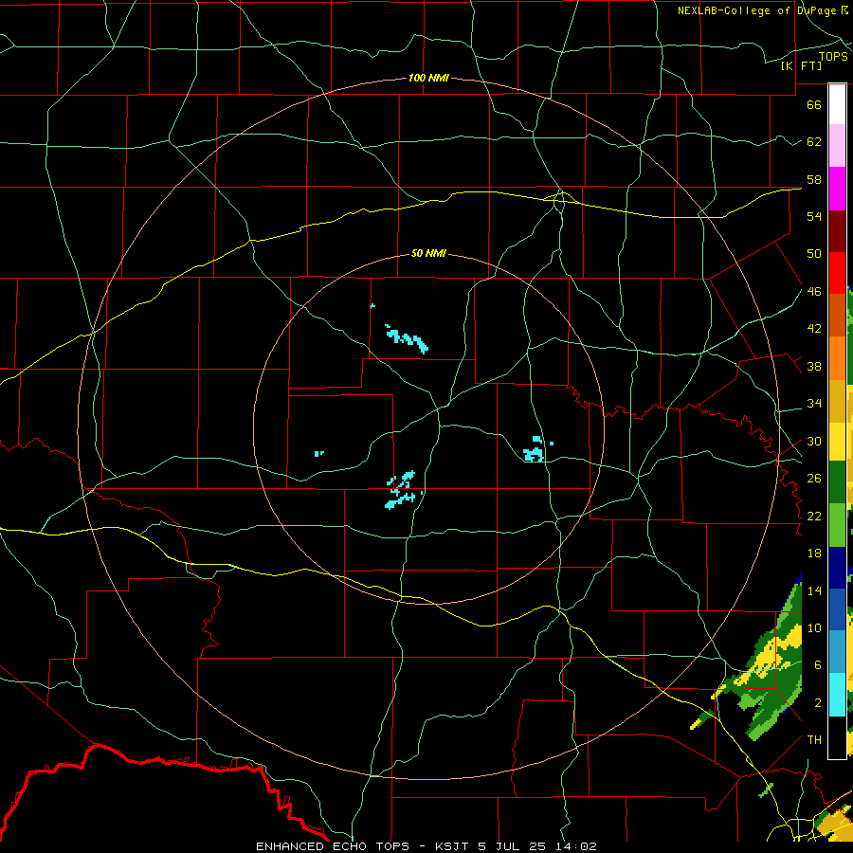Select the "2" scale label

tap(818, 703)
